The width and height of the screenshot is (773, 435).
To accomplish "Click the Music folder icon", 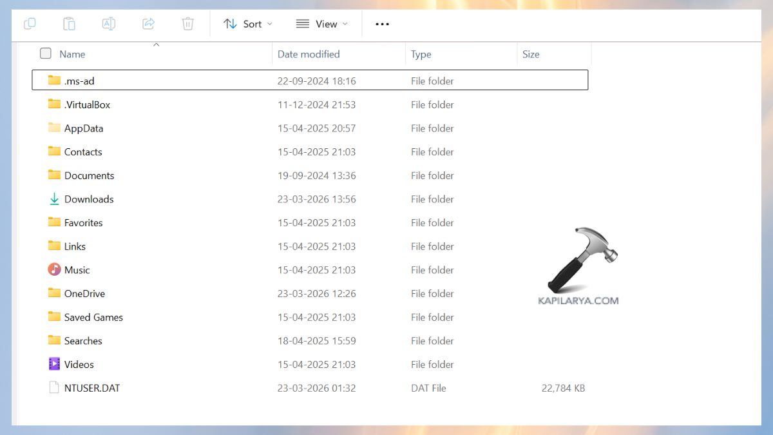I will point(54,269).
